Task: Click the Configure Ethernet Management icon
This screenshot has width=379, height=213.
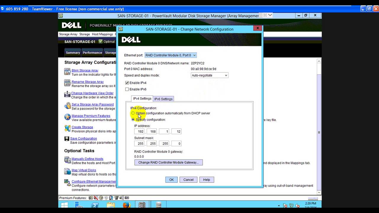Action: click(x=67, y=183)
